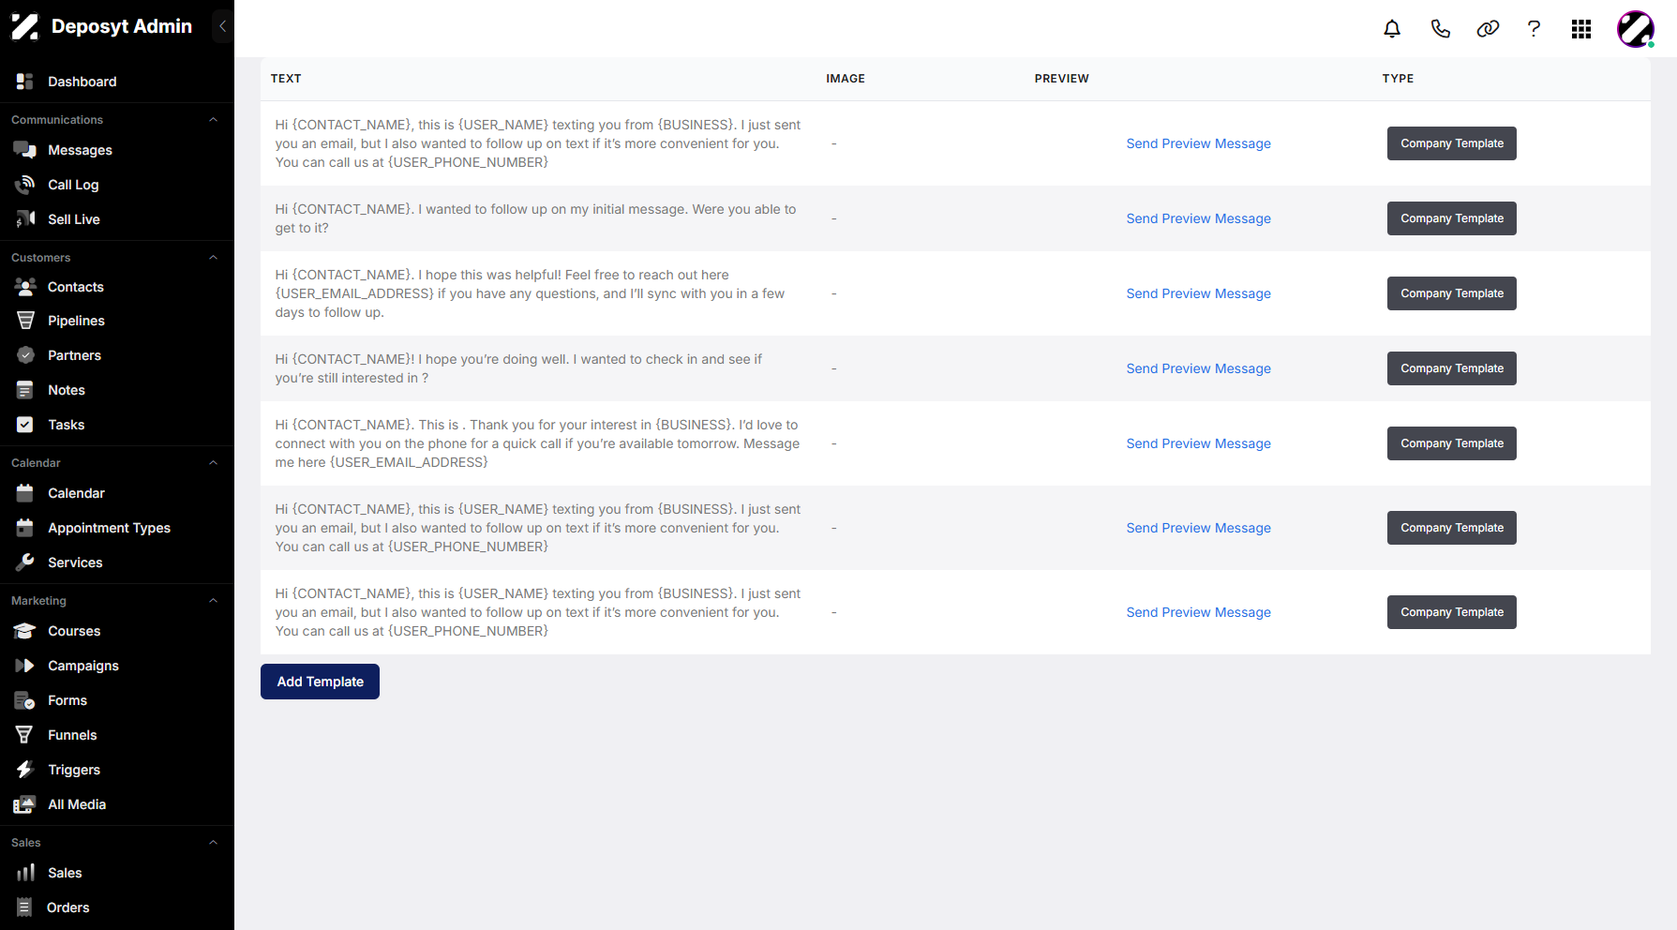Viewport: 1677px width, 930px height.
Task: Click the link chain icon in header
Action: pos(1488,29)
